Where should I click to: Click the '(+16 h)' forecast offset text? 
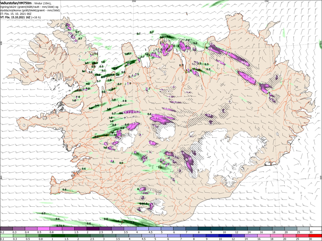pos(36,17)
